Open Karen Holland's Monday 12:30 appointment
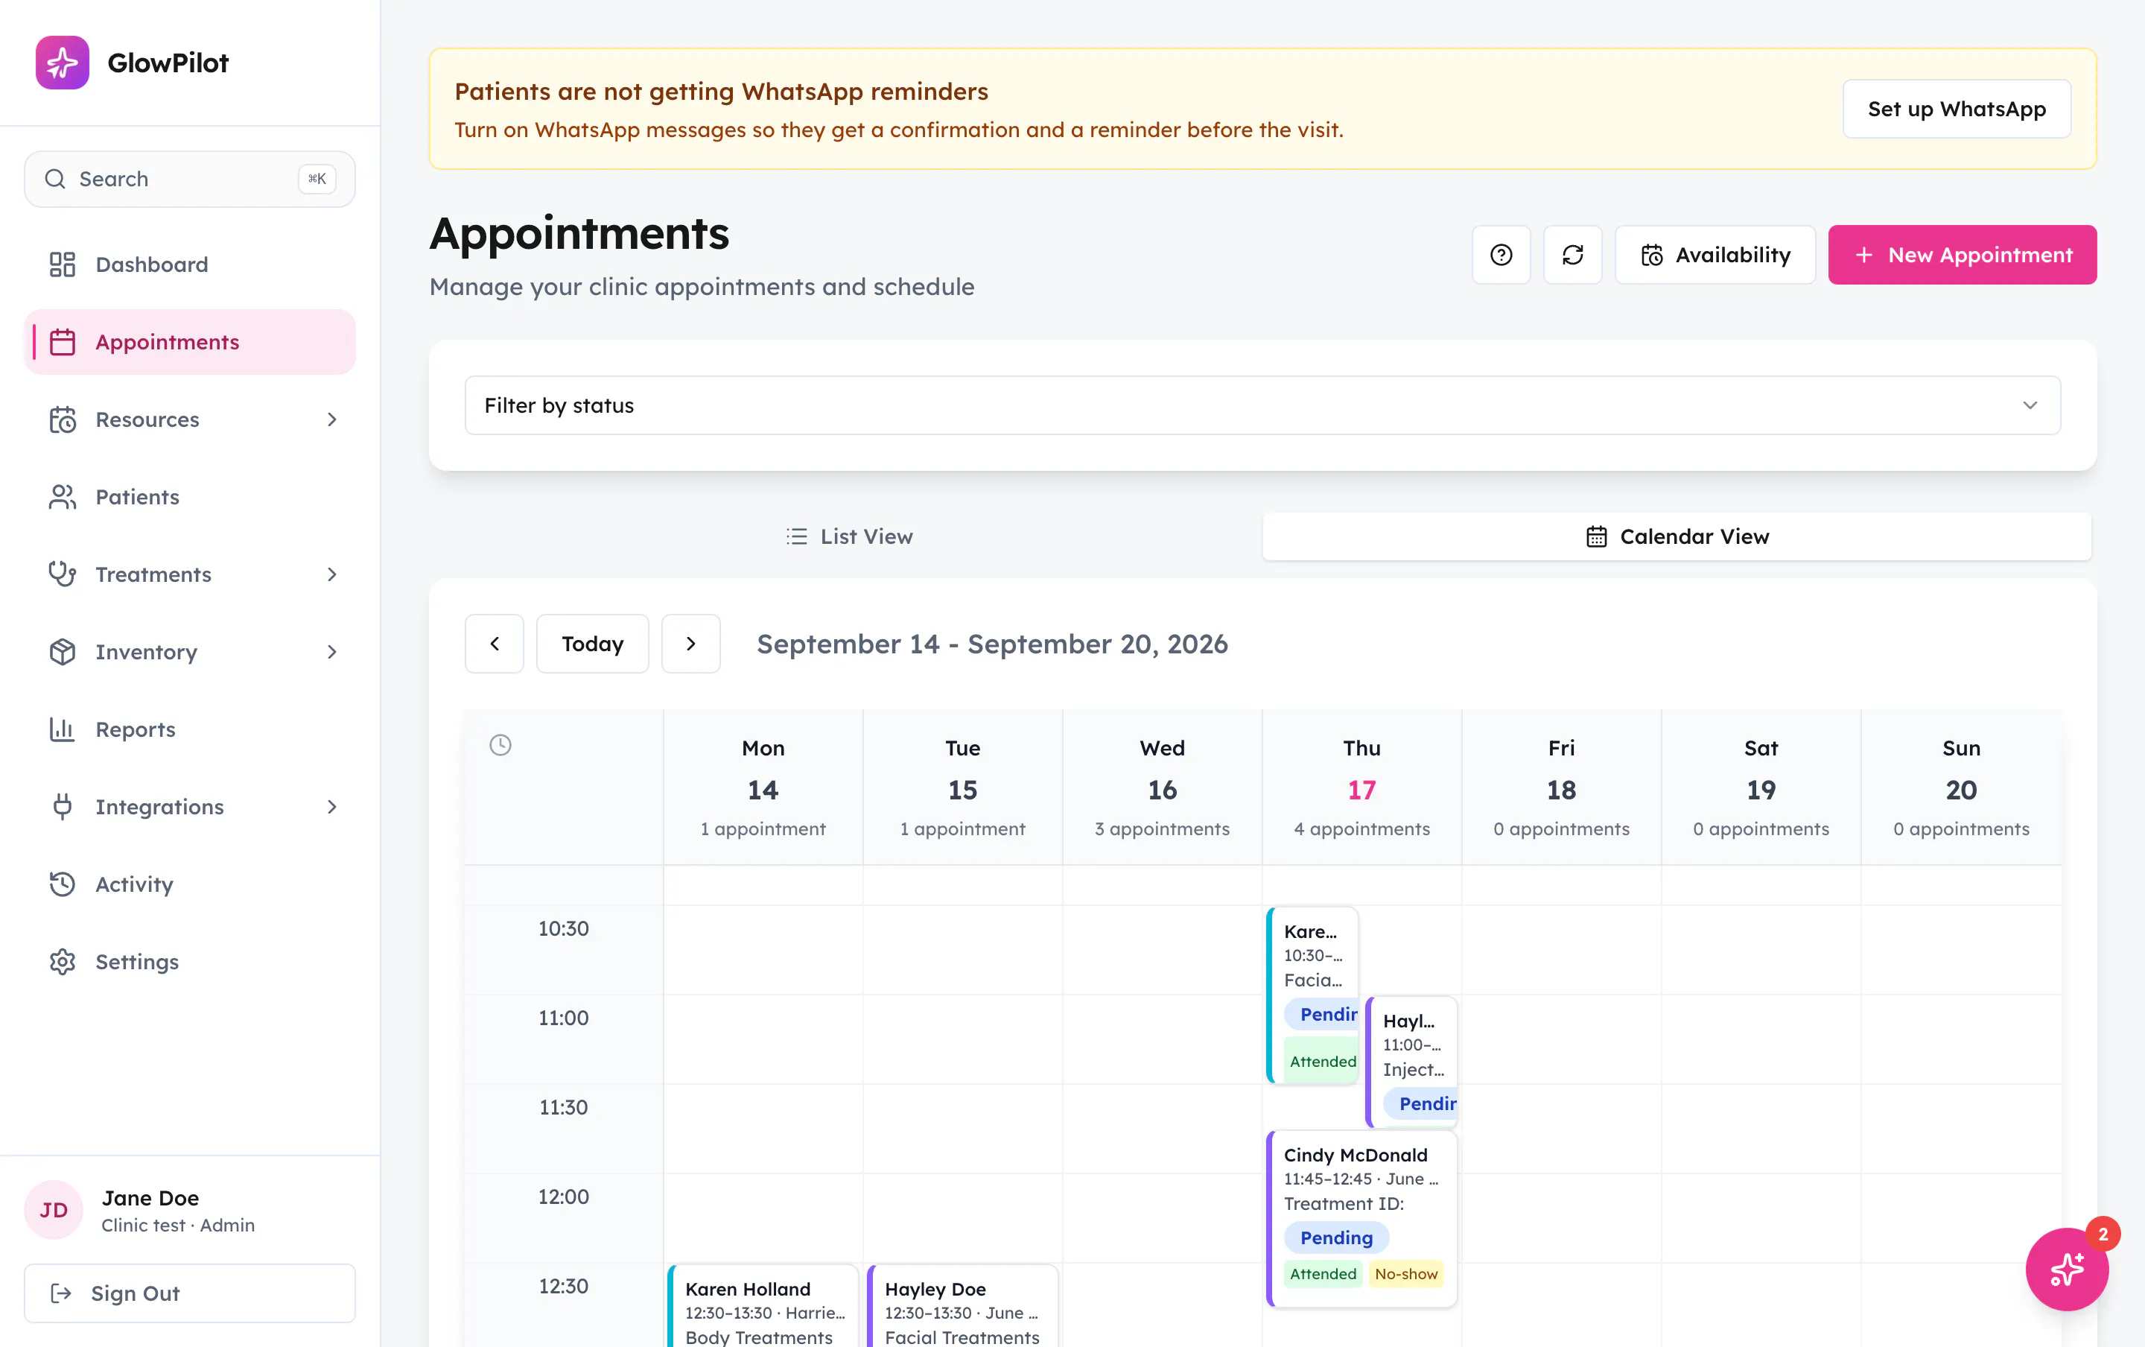Screen dimensions: 2145x1347 (764, 1306)
